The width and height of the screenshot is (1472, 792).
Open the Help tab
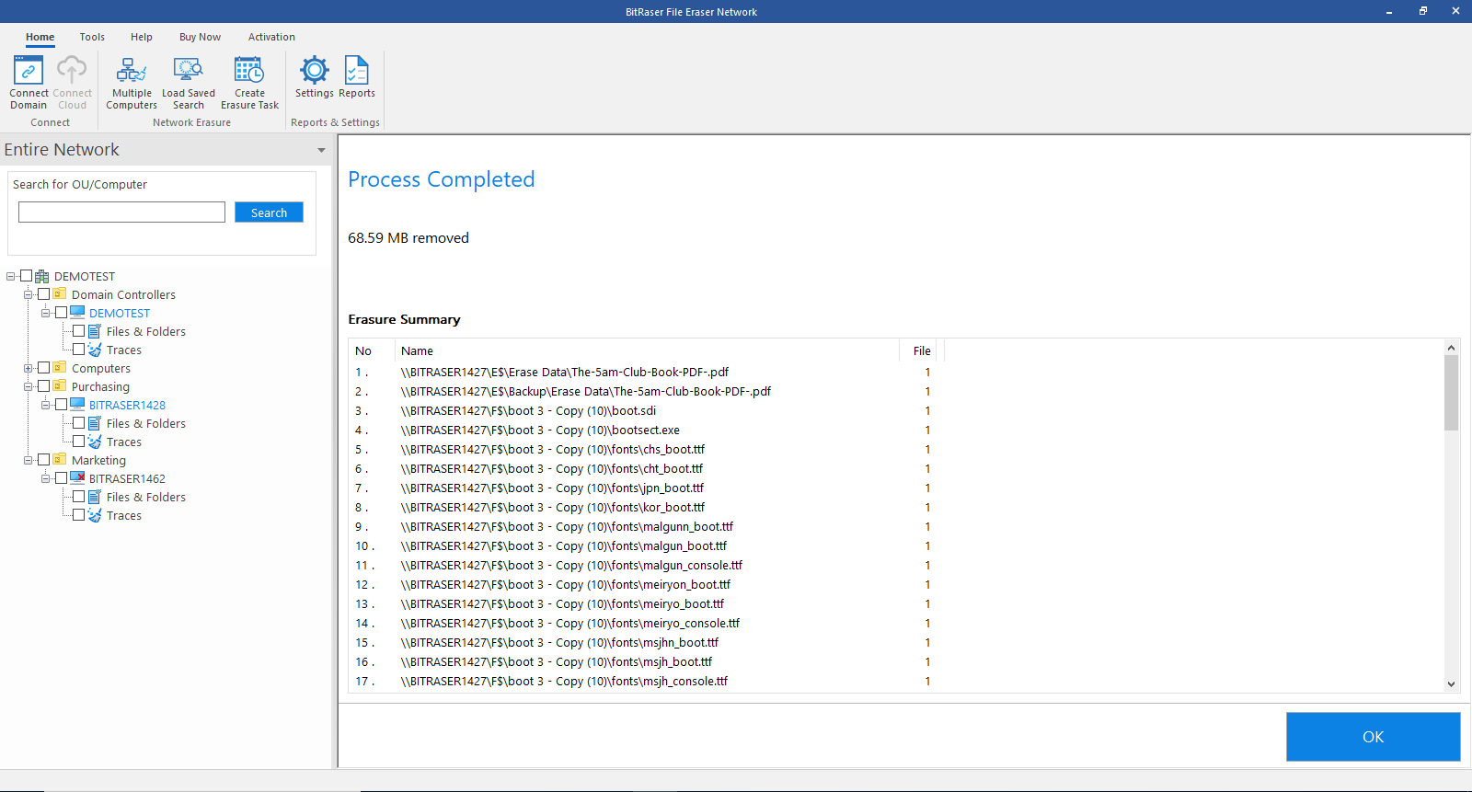click(142, 37)
